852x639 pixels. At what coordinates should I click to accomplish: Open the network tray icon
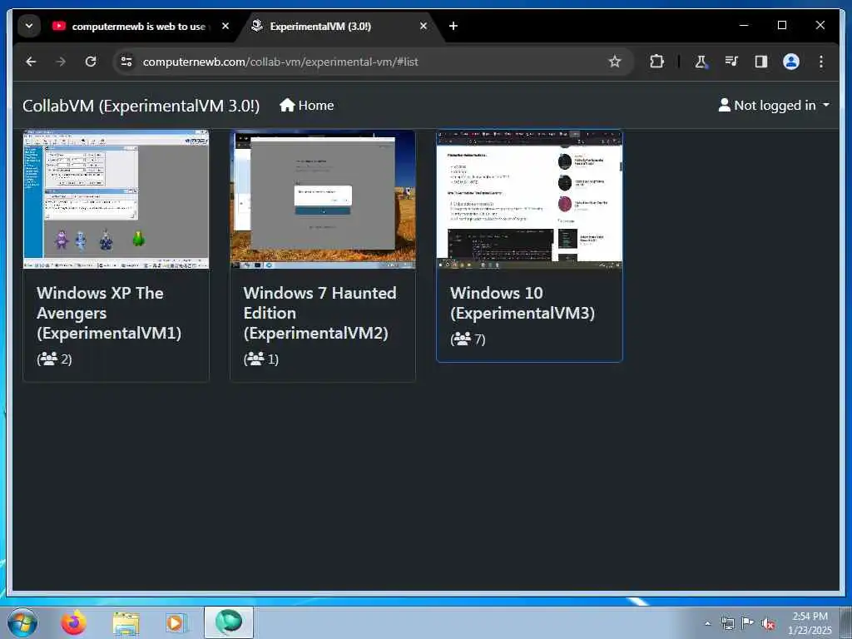tap(727, 624)
